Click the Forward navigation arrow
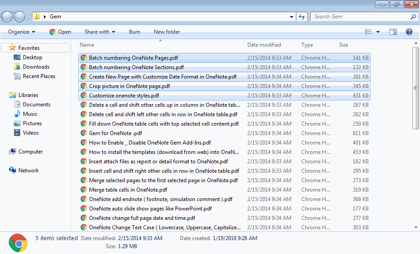The image size is (420, 254). [20, 17]
